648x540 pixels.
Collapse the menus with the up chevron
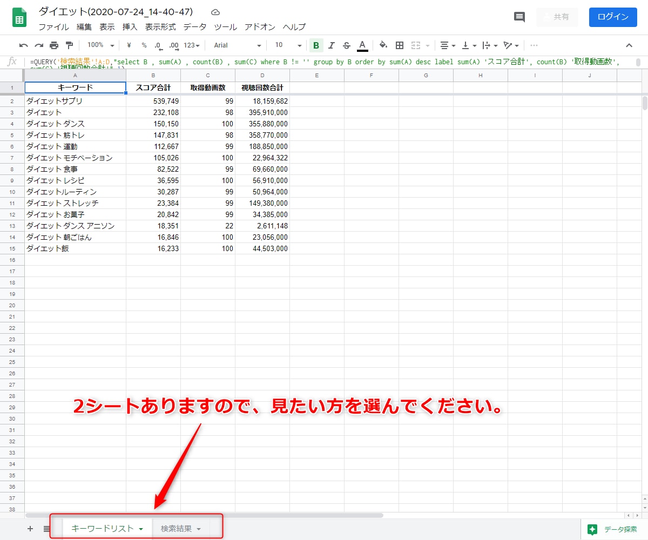coord(629,45)
